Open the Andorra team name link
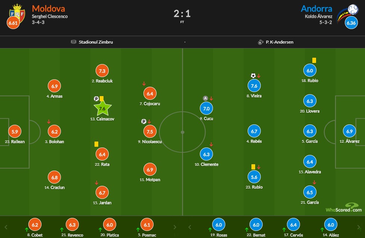365x238 pixels. tap(316, 9)
